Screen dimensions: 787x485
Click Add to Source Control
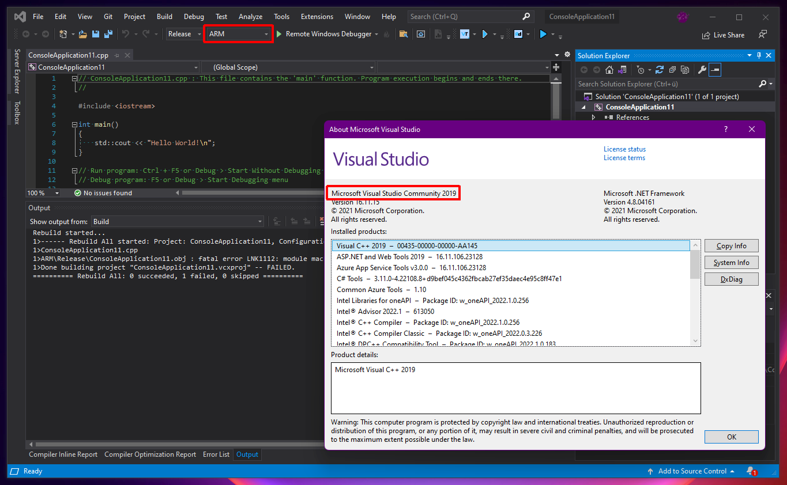click(x=692, y=471)
